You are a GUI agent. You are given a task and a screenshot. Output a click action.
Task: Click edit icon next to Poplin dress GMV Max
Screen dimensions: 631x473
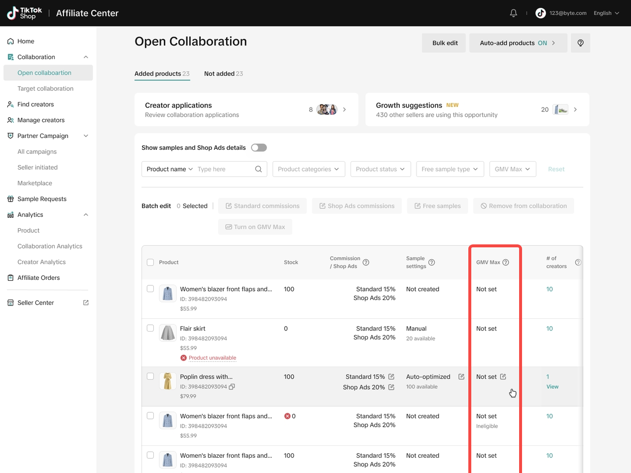coord(503,377)
